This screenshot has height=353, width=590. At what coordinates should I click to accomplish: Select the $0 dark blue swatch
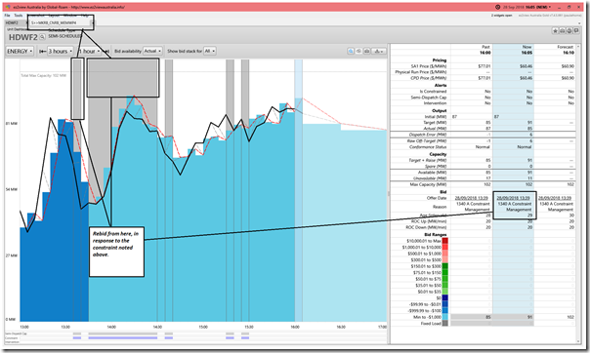click(x=445, y=298)
